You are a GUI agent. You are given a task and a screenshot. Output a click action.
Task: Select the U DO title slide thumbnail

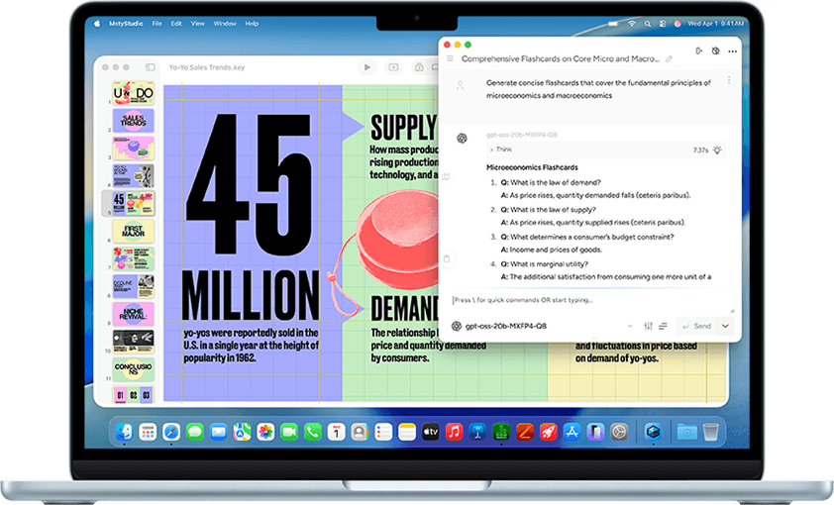click(x=133, y=93)
